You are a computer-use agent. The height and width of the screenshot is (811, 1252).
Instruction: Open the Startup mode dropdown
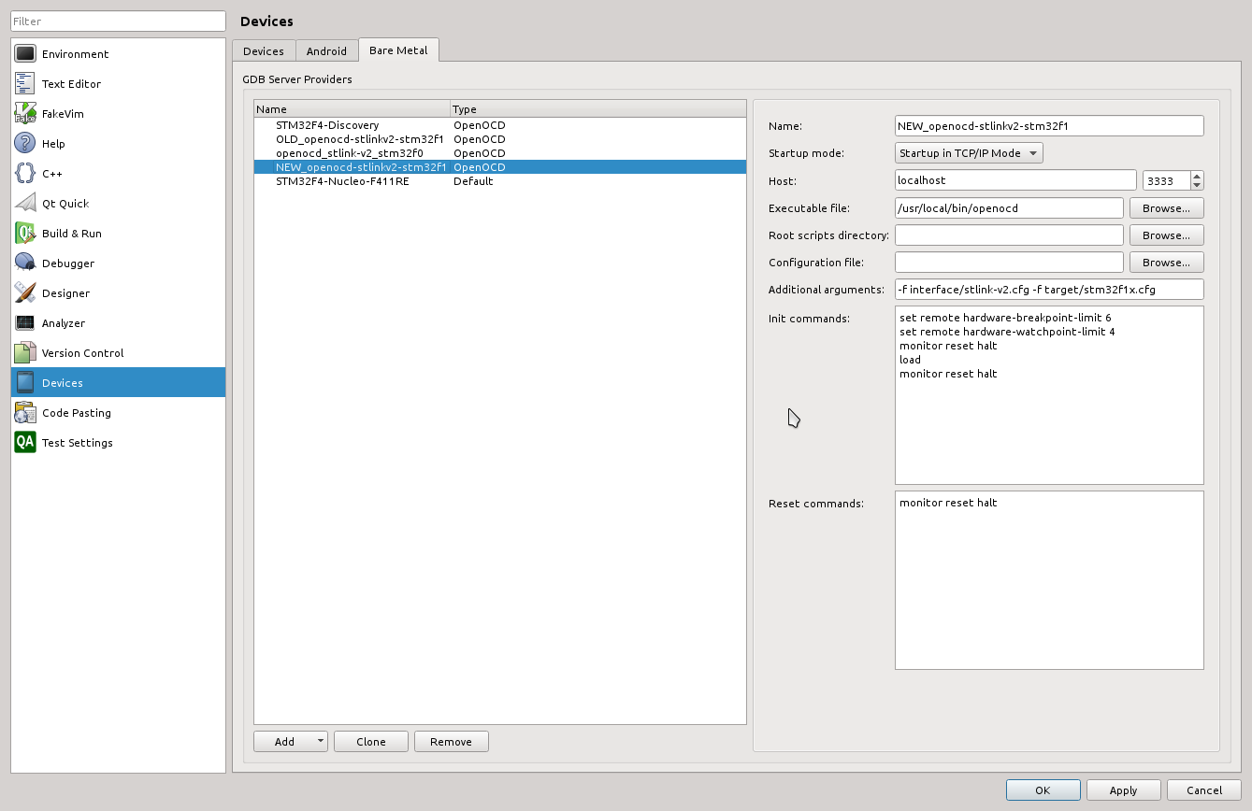pos(969,153)
